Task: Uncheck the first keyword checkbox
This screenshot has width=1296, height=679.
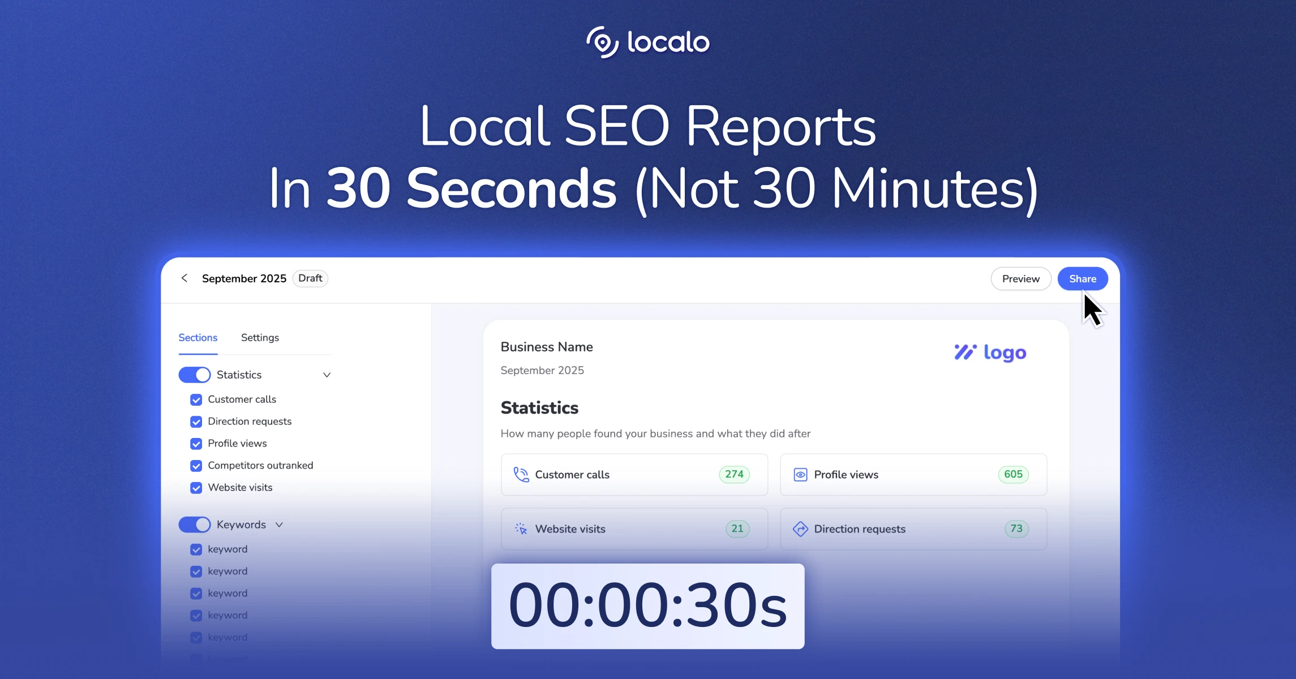Action: pos(196,549)
